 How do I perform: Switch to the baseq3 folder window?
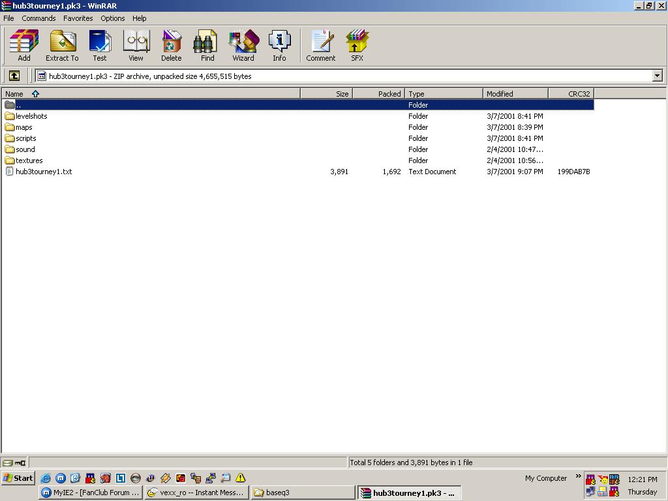[303, 493]
